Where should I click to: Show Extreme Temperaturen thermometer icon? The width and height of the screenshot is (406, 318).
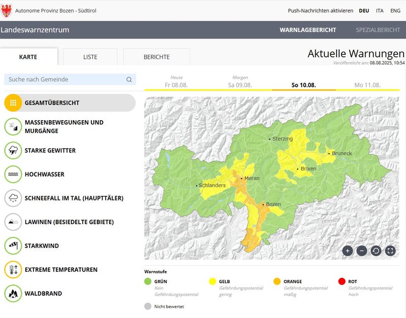(13, 270)
